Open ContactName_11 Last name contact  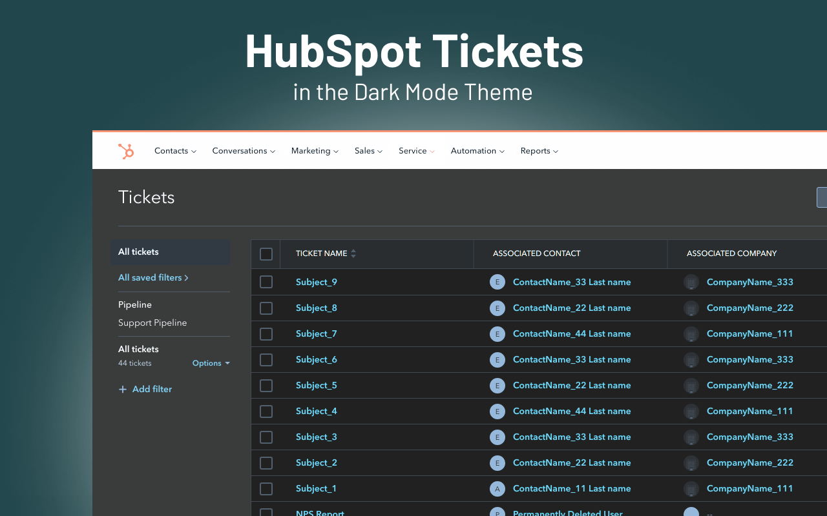pos(572,488)
